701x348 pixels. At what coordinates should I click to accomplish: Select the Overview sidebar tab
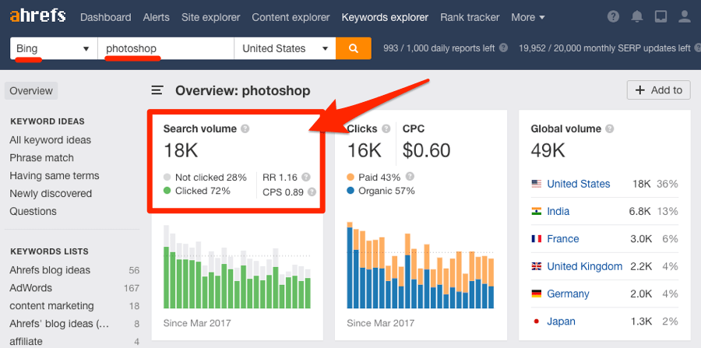(x=31, y=91)
